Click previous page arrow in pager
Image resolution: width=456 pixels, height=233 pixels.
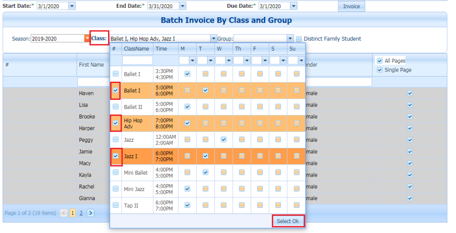point(64,213)
